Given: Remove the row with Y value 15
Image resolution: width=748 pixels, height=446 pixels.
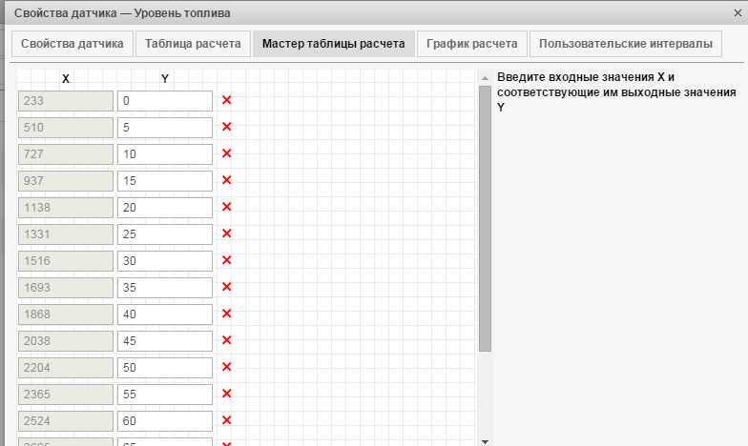Looking at the screenshot, I should pos(227,180).
